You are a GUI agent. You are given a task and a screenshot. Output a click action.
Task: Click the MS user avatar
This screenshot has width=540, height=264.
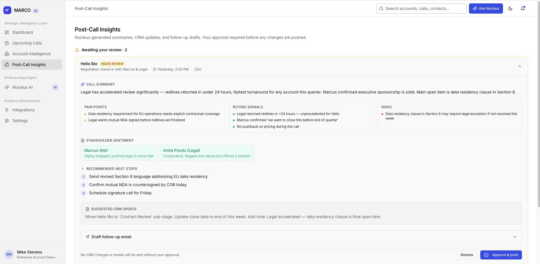click(x=9, y=254)
